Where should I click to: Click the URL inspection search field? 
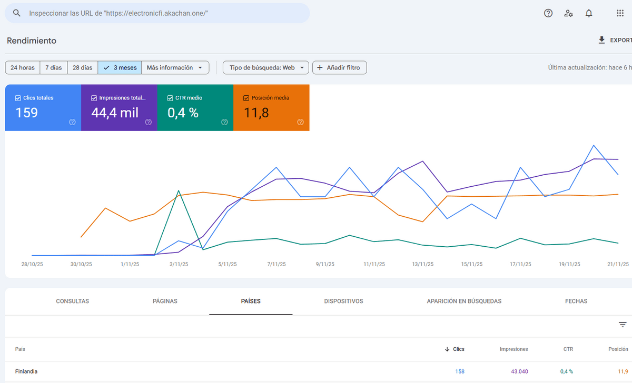tap(158, 13)
